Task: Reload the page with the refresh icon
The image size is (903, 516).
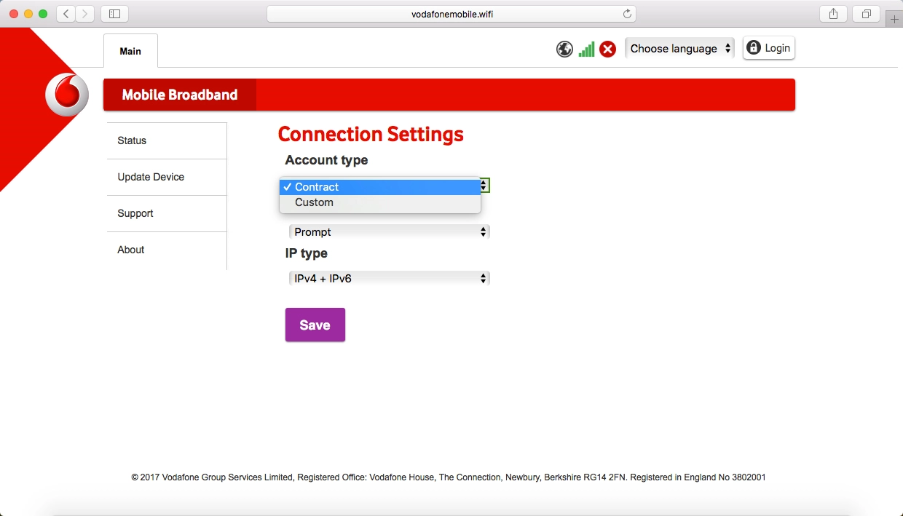Action: (627, 14)
